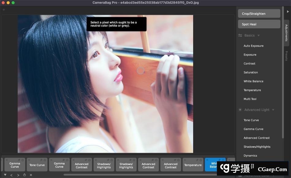Viewport: 291px width, 178px height.
Task: Click the X icon in bottom toolbar
Action: pyautogui.click(x=31, y=175)
